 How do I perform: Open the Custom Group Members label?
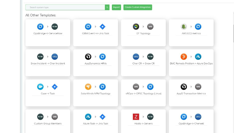click(48, 124)
